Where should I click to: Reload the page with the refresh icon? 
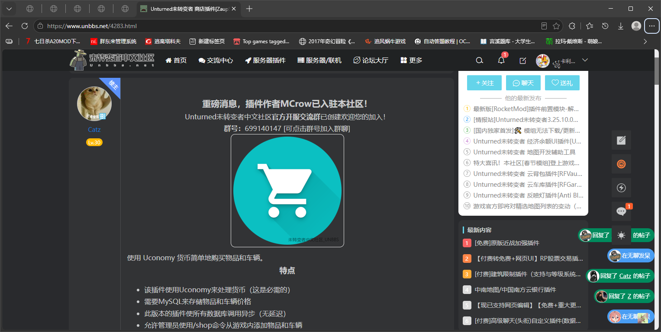click(x=25, y=26)
